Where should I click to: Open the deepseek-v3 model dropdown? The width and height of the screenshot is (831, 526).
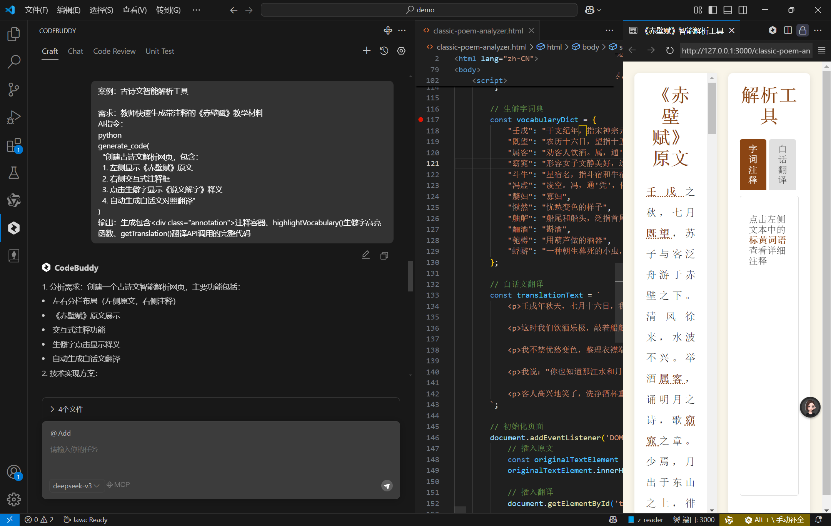[x=76, y=486]
